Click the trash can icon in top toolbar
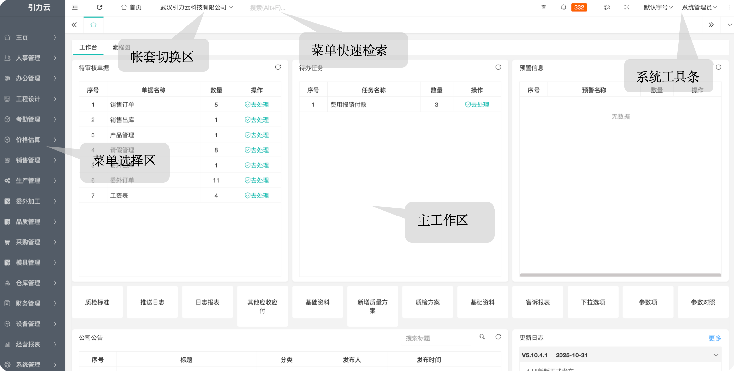This screenshot has width=734, height=371. (543, 7)
